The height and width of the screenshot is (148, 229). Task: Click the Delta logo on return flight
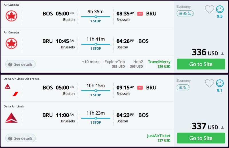(11, 118)
